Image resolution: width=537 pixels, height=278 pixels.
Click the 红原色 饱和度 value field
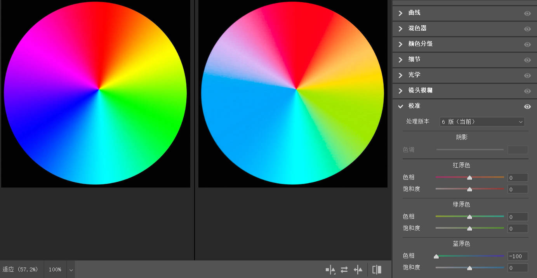pyautogui.click(x=518, y=189)
